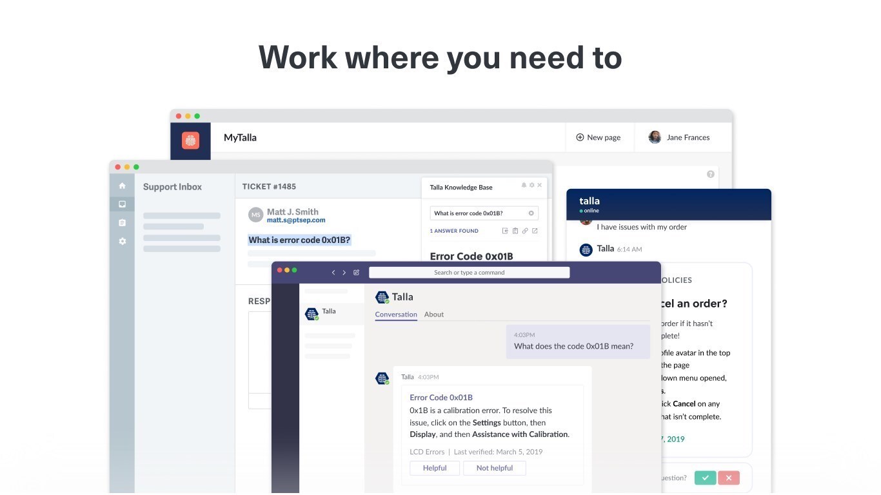Click the red X button in chat widget

click(729, 478)
